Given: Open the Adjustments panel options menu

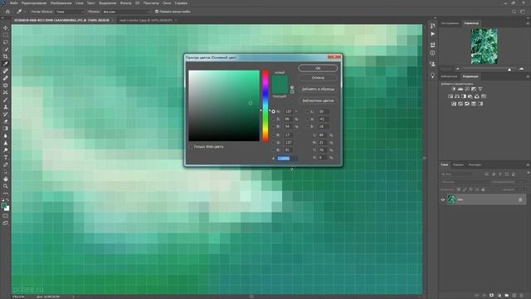Looking at the screenshot, I should [528, 76].
